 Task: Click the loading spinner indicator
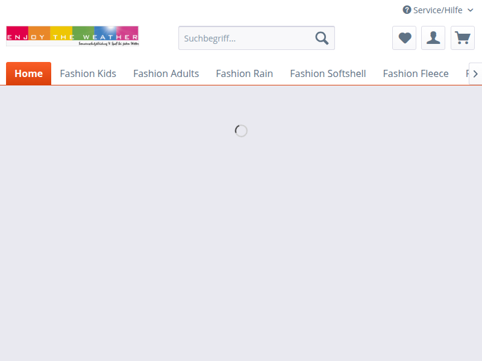pyautogui.click(x=241, y=131)
